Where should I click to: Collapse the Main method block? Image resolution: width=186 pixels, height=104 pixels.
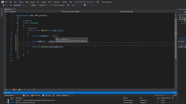point(17,30)
